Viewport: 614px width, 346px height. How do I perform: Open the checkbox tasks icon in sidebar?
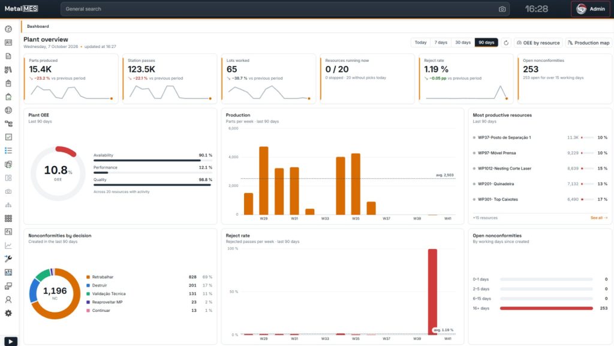[8, 137]
